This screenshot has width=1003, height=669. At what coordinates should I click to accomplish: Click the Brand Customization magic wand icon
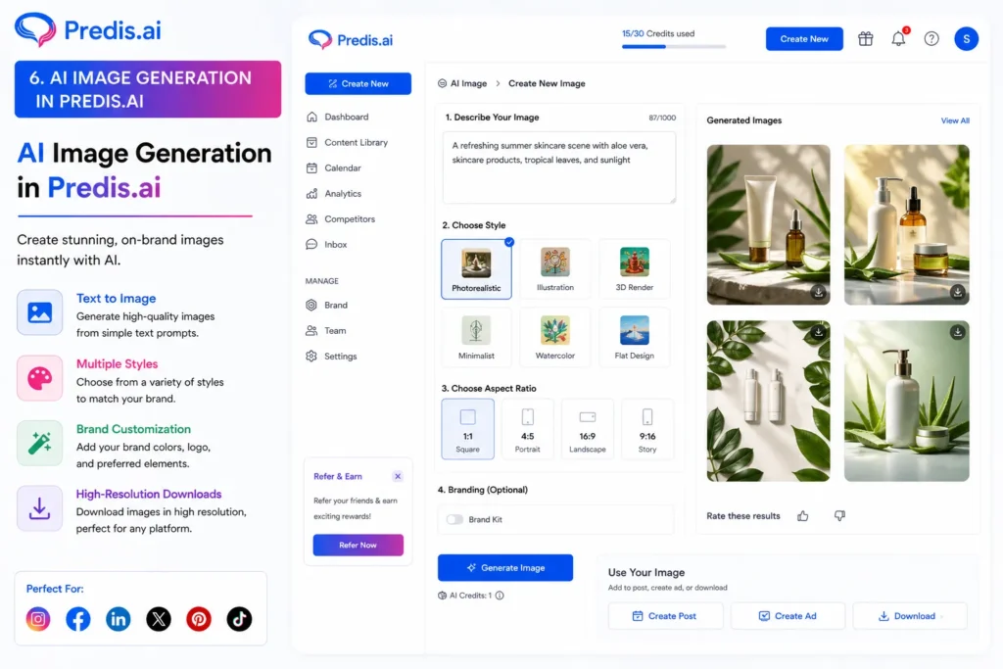[39, 444]
